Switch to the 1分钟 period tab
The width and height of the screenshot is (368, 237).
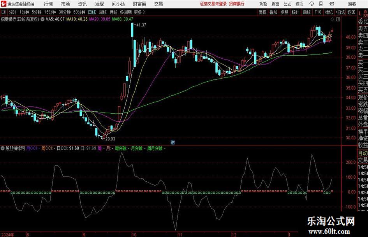(x=24, y=12)
